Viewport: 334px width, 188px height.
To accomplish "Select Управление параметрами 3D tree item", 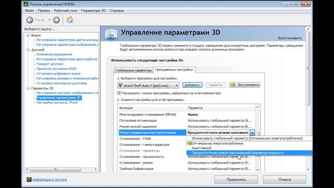I will point(59,98).
